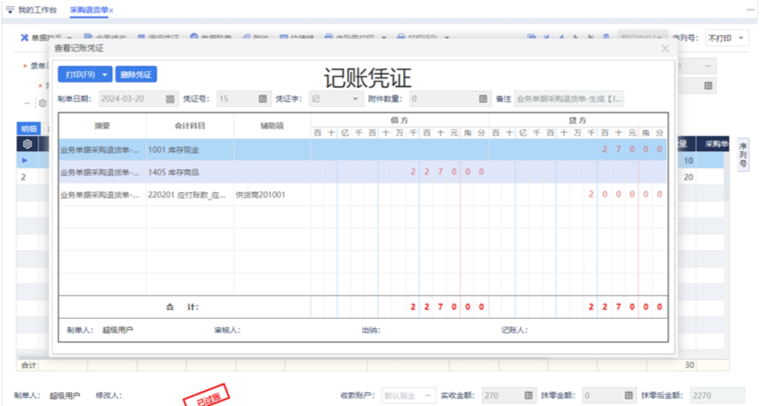
Task: Click the total quantity cell showing 30
Action: (x=689, y=365)
